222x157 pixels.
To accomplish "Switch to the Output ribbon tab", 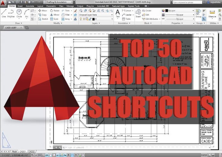I will (80, 6).
